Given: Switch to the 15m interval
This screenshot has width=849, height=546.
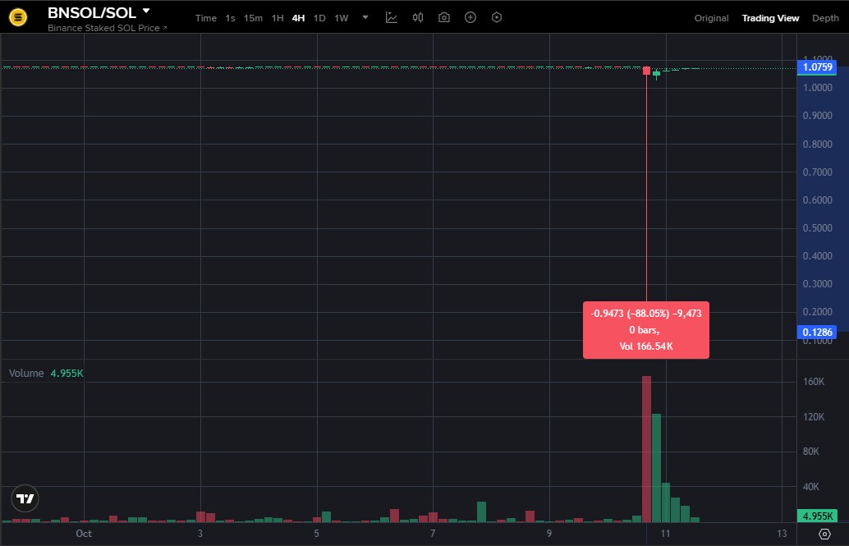Looking at the screenshot, I should click(253, 18).
